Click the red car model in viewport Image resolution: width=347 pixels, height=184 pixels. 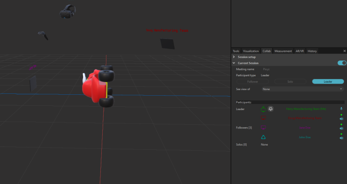coord(98,86)
